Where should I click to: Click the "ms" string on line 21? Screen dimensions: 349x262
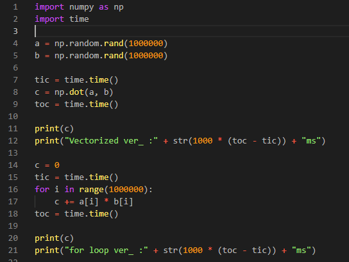click(x=301, y=250)
